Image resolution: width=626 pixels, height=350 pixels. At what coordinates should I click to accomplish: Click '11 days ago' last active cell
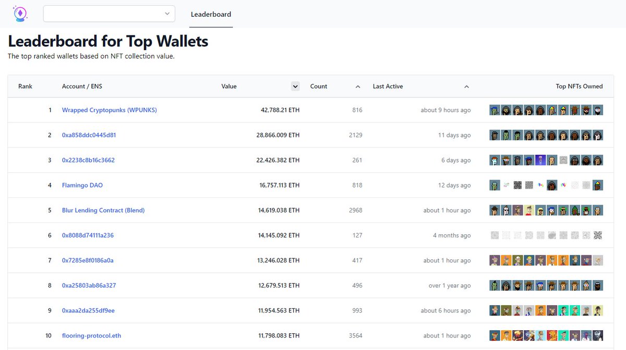pos(454,135)
